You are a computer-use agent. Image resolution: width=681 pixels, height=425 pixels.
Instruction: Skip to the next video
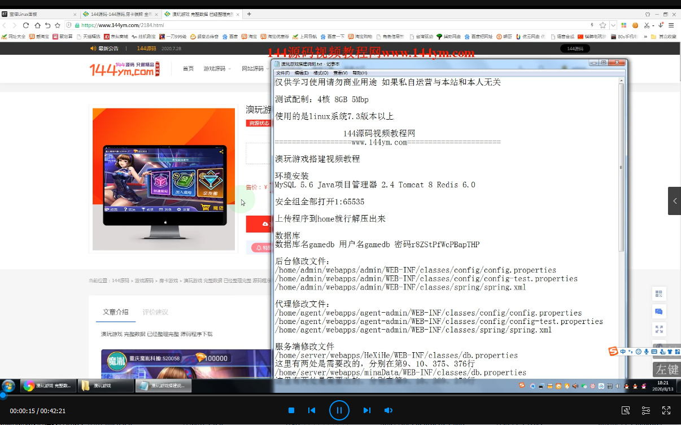click(x=366, y=410)
